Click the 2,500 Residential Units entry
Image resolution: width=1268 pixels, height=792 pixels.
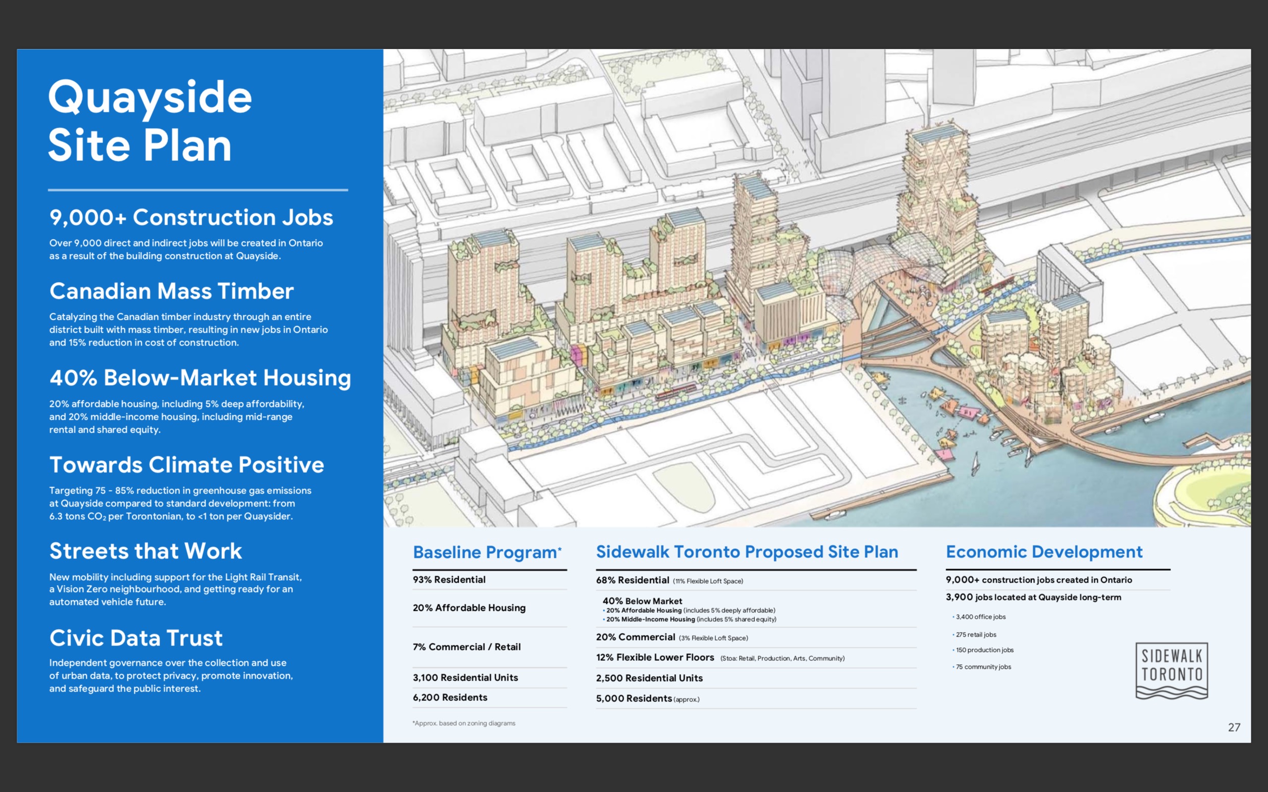pyautogui.click(x=649, y=678)
